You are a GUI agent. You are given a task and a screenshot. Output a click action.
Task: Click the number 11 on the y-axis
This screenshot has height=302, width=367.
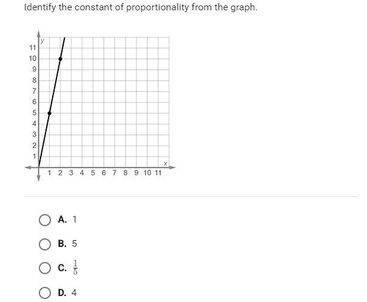coord(33,48)
